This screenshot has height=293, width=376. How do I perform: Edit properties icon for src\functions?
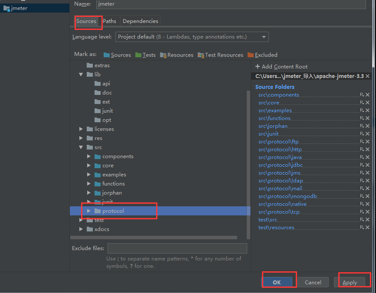coord(362,118)
